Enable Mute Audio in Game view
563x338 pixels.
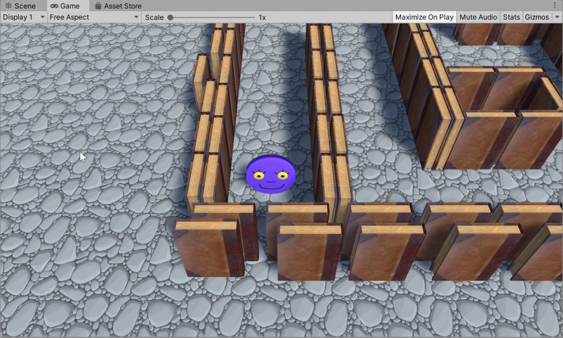tap(478, 17)
